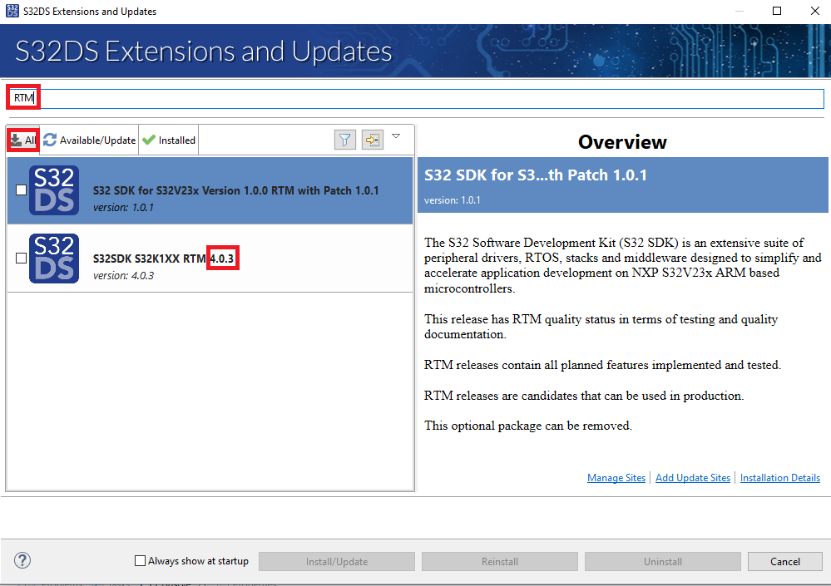Image resolution: width=831 pixels, height=586 pixels.
Task: Click the S32DS icon in the title bar
Action: tap(12, 11)
